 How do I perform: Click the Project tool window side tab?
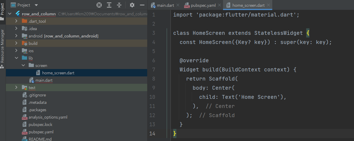[x=2, y=8]
